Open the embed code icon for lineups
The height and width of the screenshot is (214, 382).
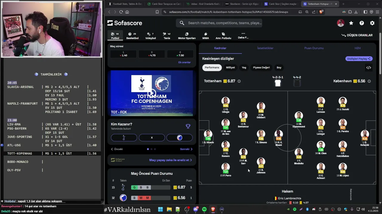(x=369, y=67)
